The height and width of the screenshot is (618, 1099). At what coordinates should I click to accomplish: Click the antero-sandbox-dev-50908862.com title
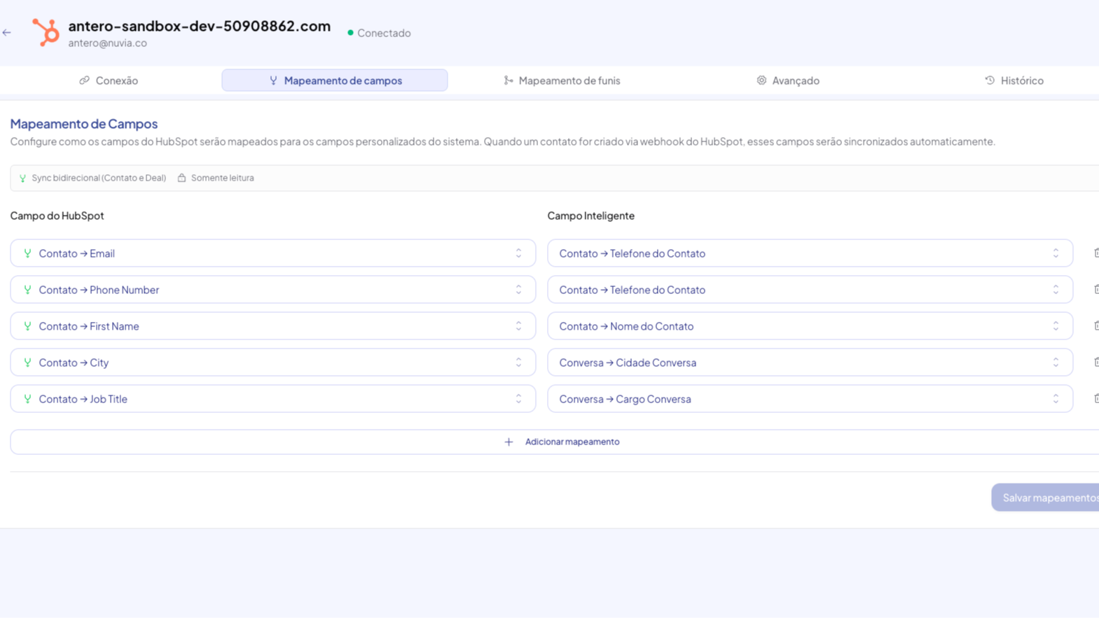click(200, 26)
